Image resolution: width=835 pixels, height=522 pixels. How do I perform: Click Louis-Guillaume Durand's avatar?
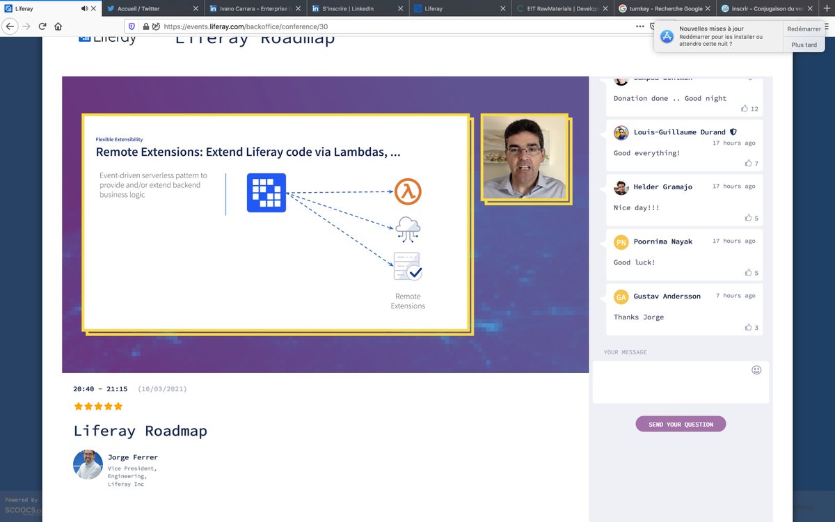click(621, 133)
